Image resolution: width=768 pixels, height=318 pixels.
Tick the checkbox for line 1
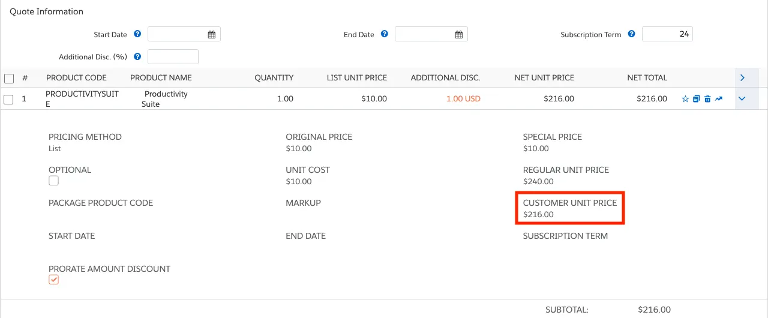coord(9,99)
